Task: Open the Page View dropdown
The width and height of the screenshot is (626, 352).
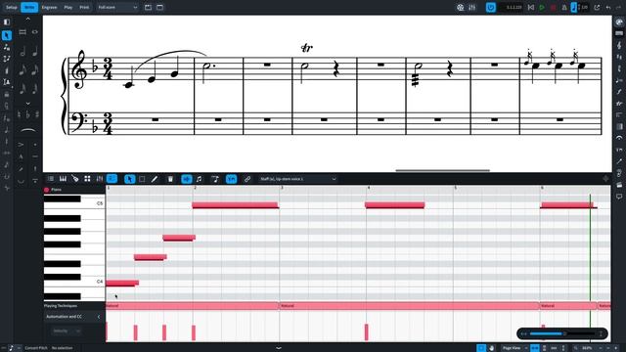Action: tap(514, 348)
